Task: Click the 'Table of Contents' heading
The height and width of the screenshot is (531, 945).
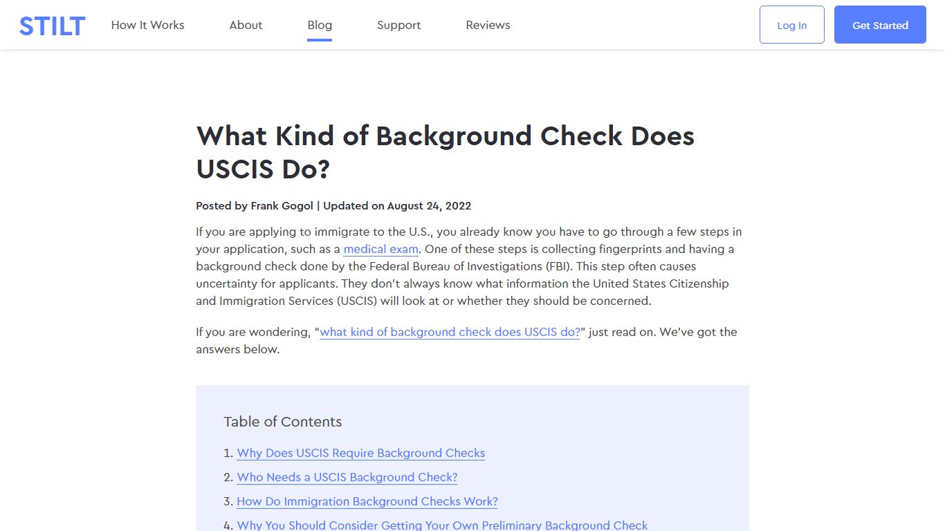Action: 283,422
